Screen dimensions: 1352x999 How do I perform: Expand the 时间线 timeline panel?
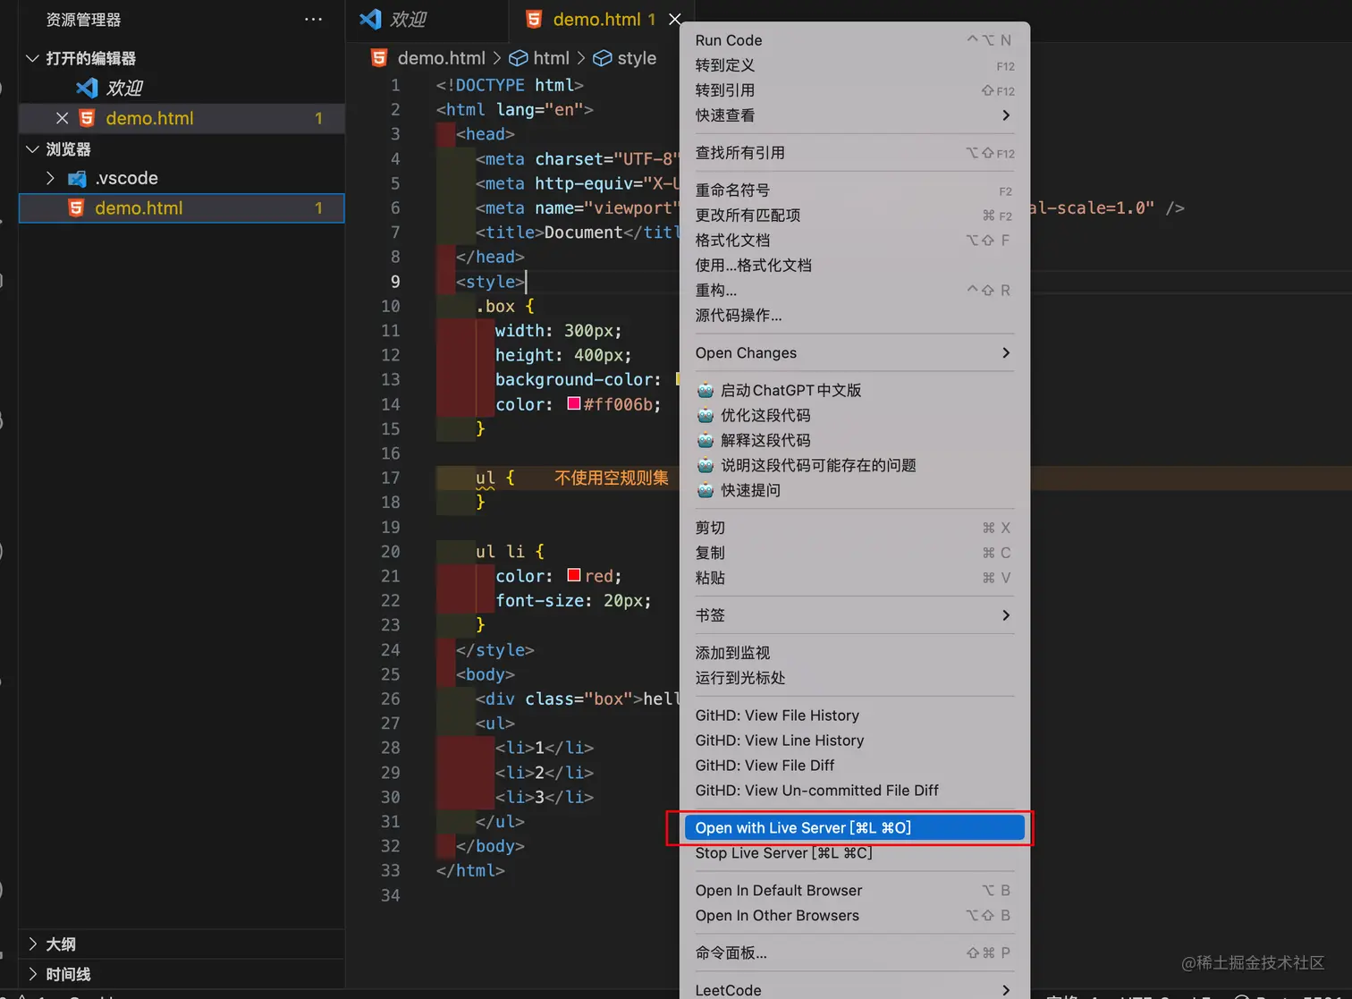(33, 974)
